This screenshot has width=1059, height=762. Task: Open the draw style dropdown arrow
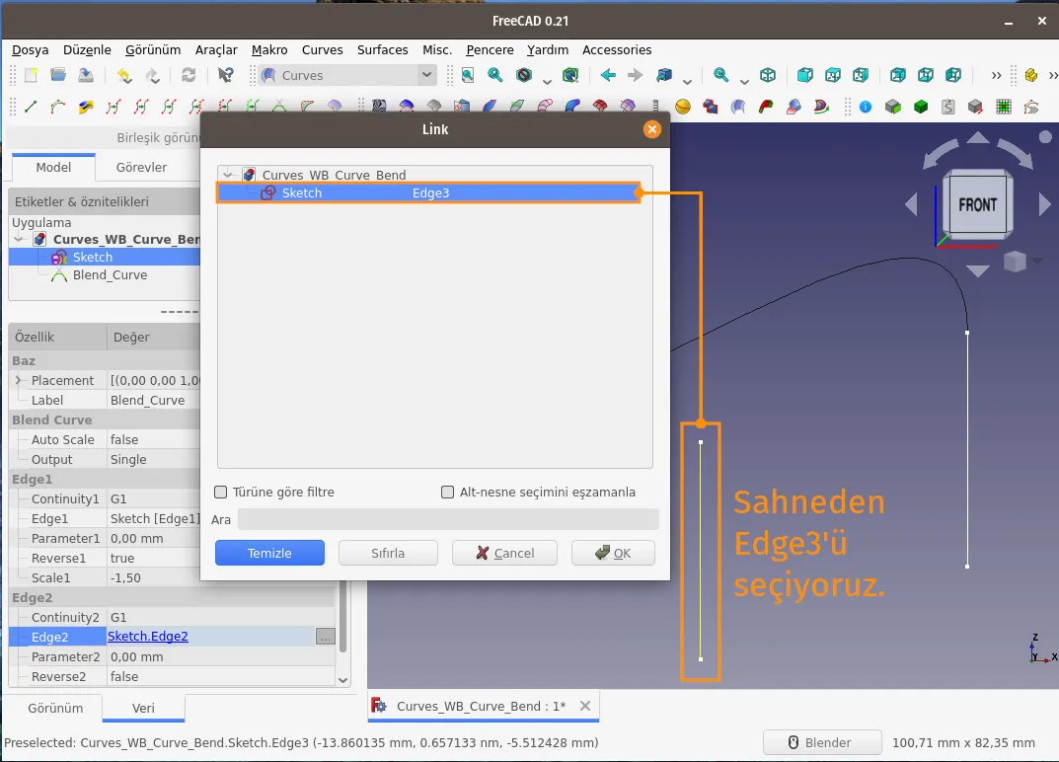point(547,82)
